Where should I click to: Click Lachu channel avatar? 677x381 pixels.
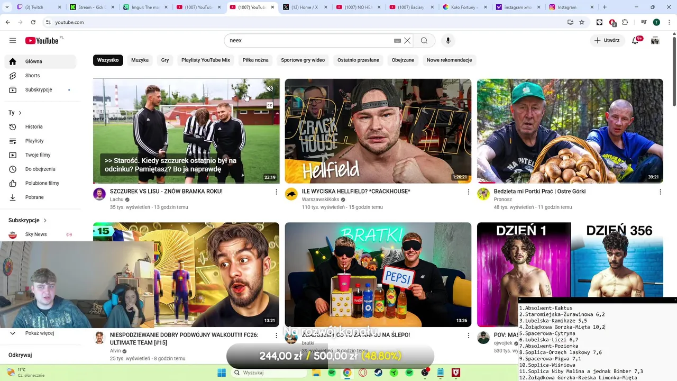(x=99, y=194)
